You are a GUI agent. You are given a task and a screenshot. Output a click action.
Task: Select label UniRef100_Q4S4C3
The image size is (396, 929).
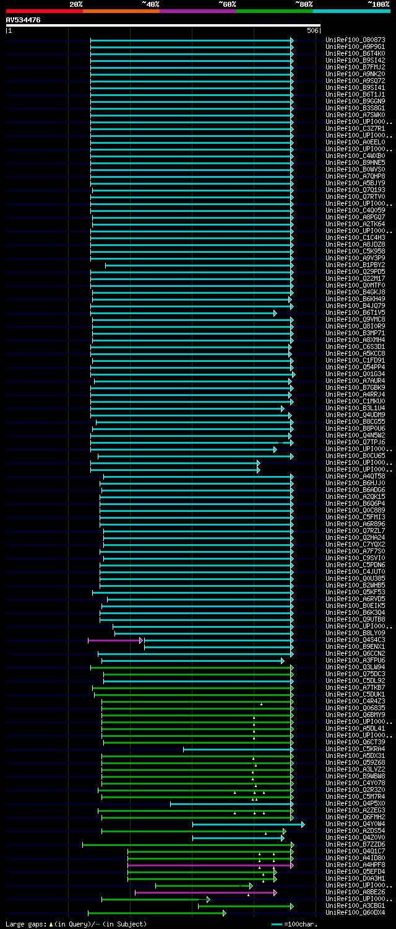(x=355, y=640)
